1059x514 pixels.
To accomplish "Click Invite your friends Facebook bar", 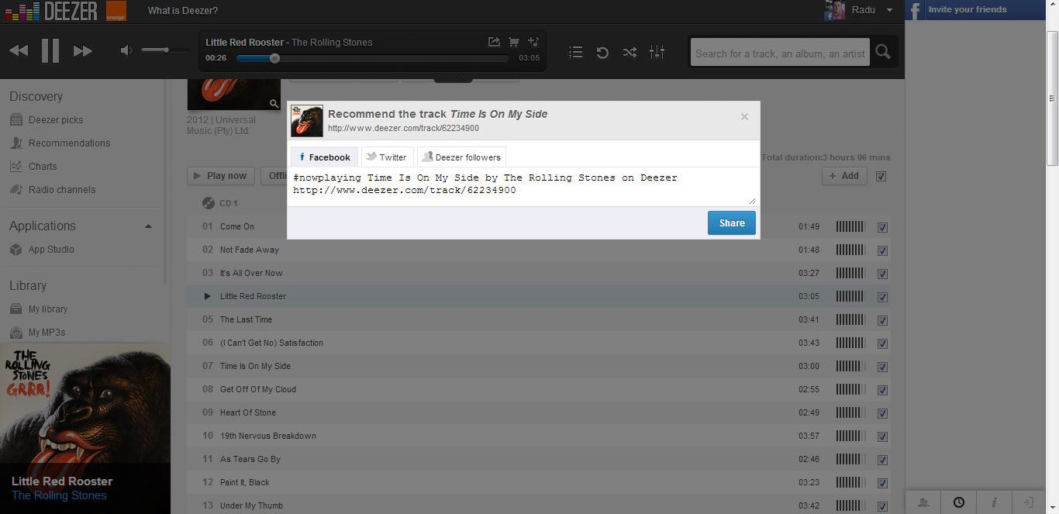I will click(x=976, y=9).
